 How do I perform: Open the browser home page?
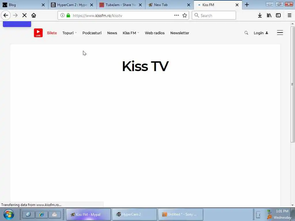point(34,16)
